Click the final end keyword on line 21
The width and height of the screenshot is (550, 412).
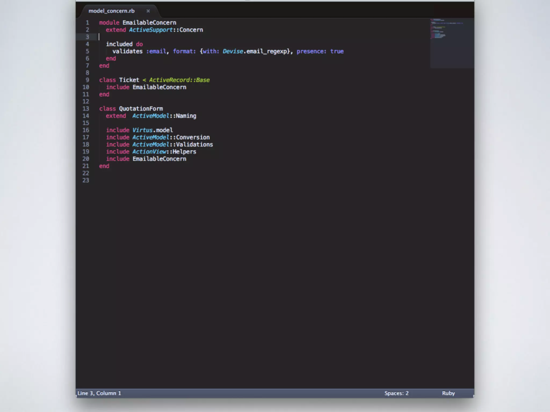coord(104,166)
